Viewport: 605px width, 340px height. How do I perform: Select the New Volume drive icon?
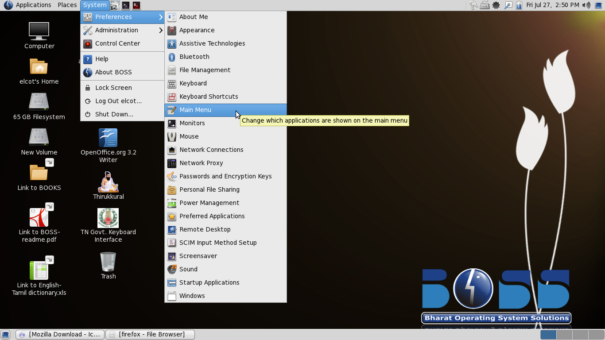click(39, 137)
